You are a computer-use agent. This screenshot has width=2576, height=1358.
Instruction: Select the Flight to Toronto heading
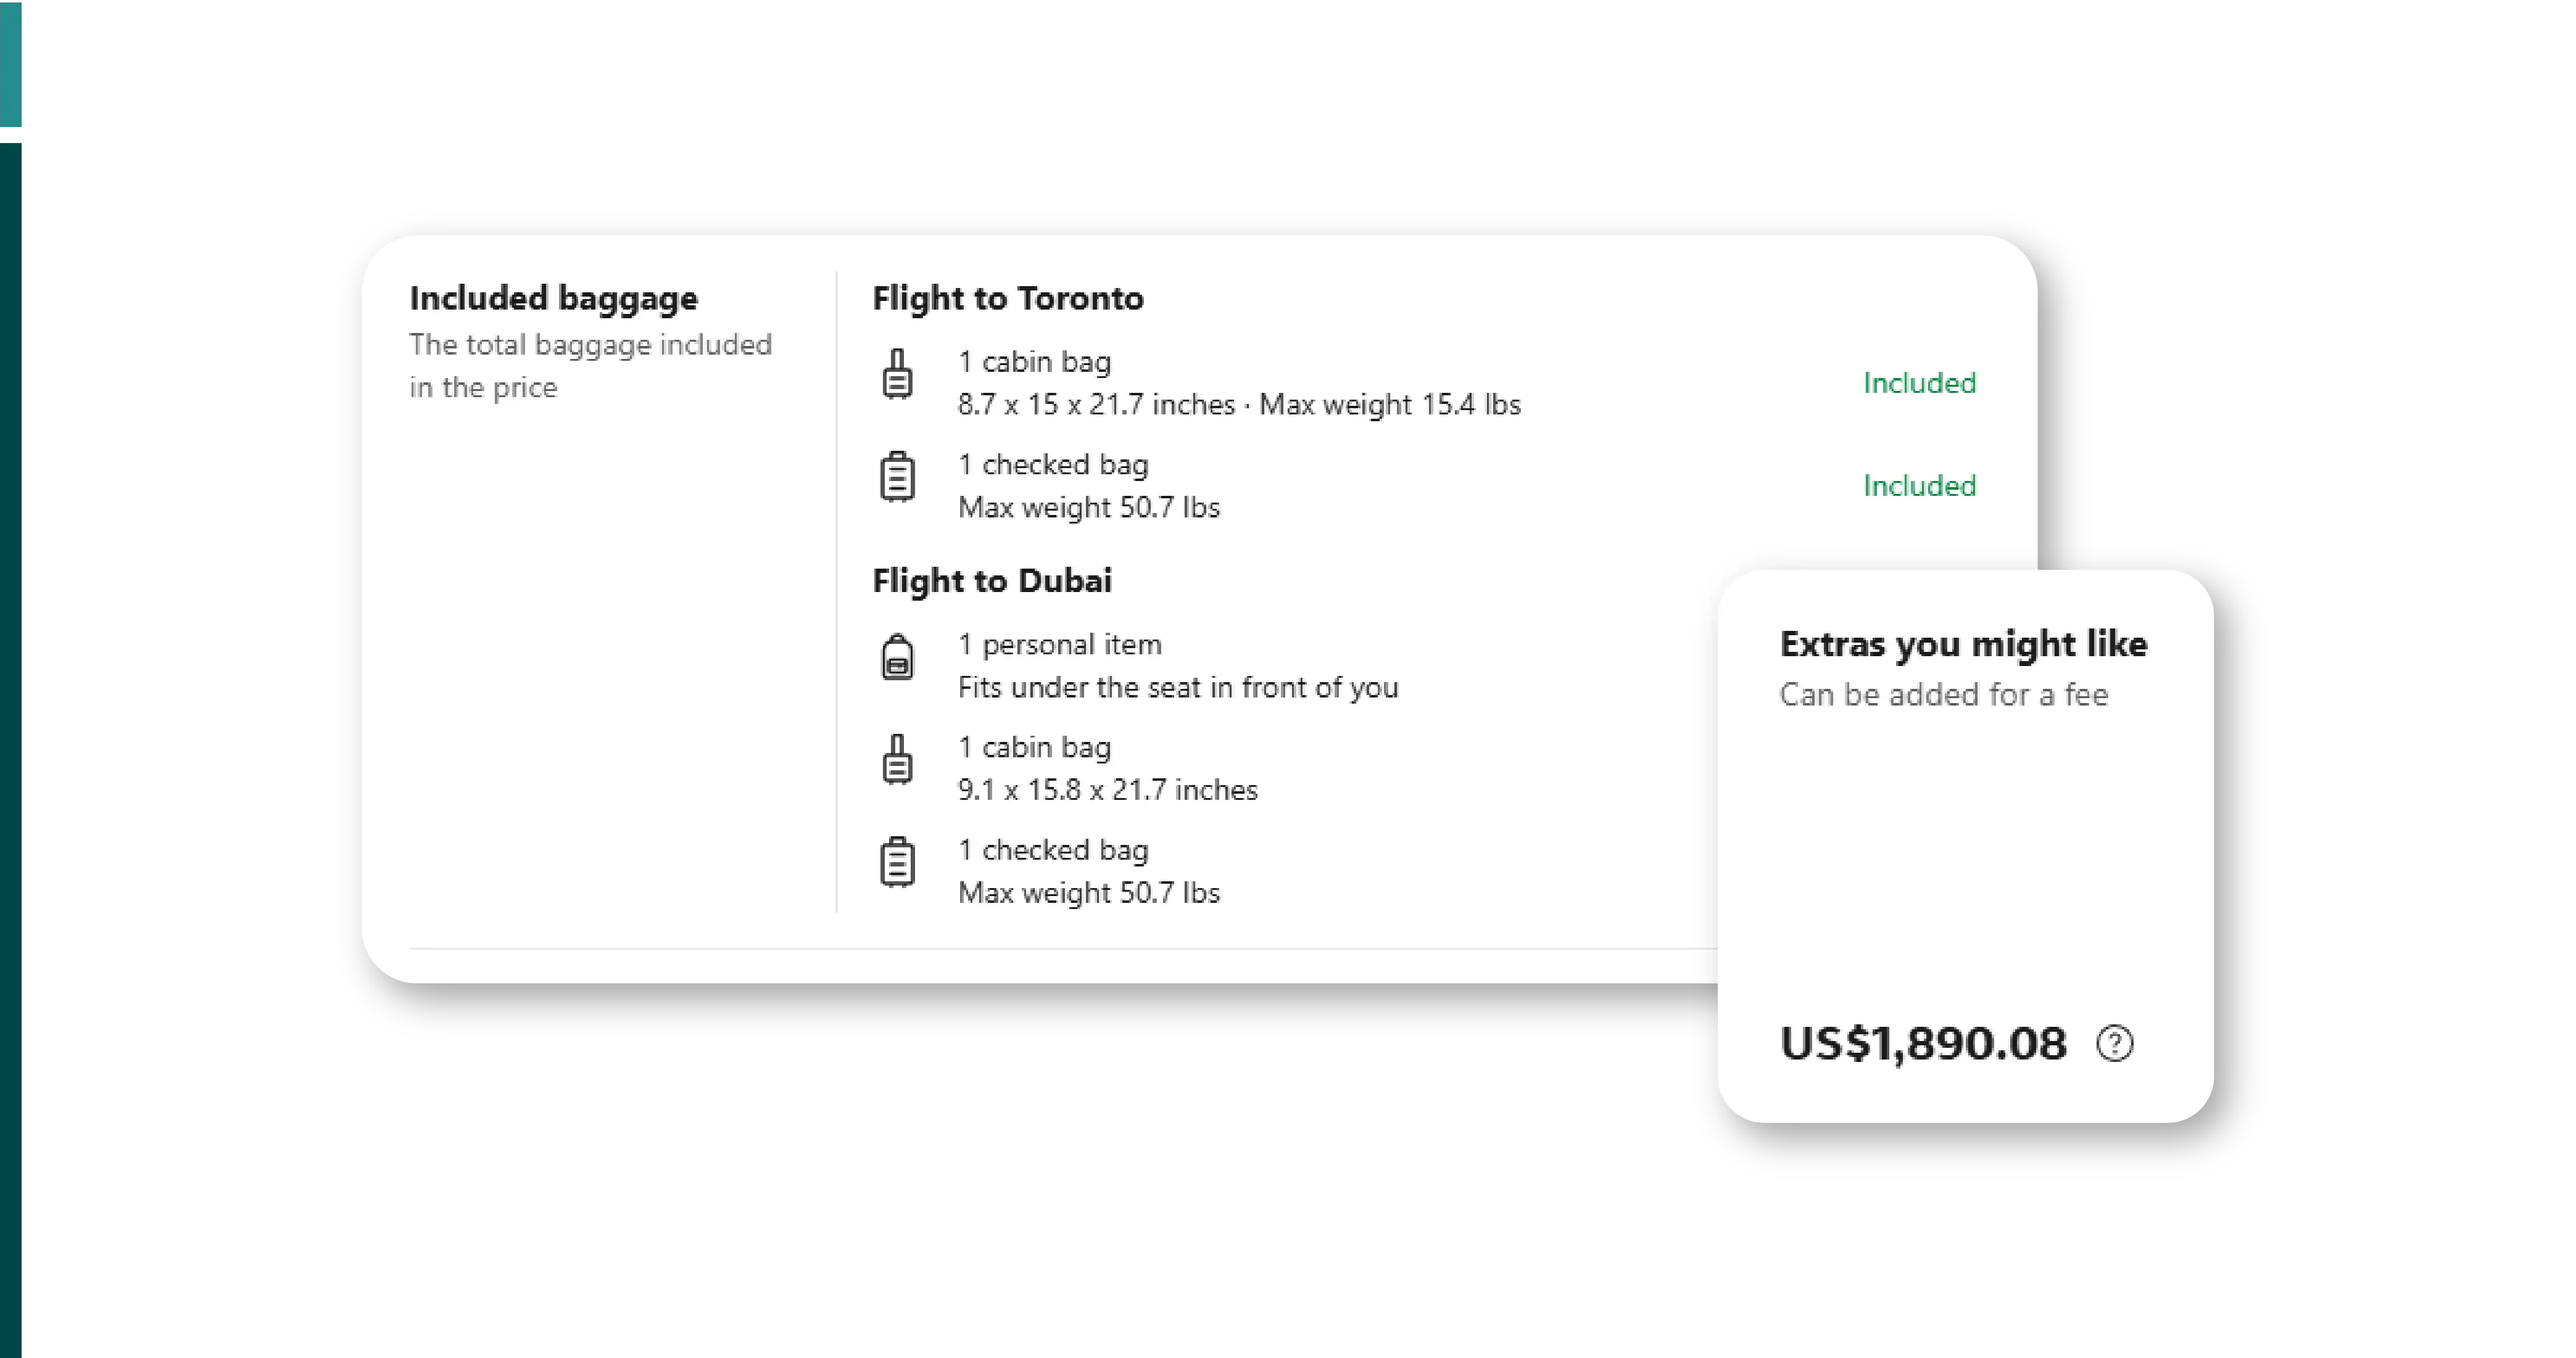click(1007, 298)
